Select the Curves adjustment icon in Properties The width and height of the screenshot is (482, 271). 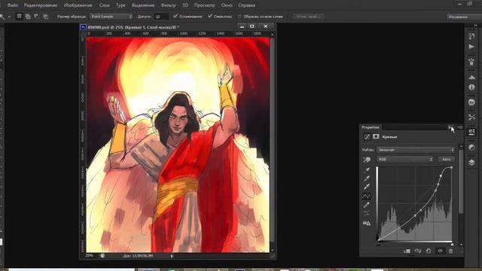(367, 137)
